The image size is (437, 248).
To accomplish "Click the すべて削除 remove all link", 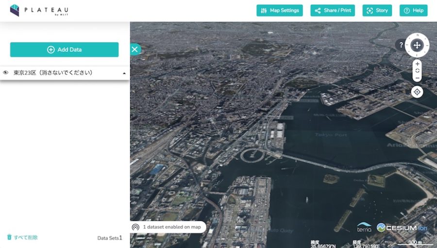I will click(x=22, y=237).
